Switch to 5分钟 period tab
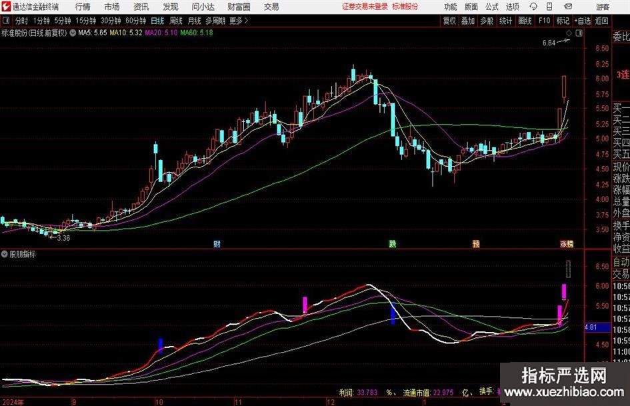The width and height of the screenshot is (630, 406). pos(63,21)
